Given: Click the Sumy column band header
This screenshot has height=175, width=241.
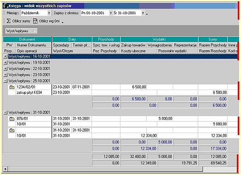Looking at the screenshot, I should point(213,40).
